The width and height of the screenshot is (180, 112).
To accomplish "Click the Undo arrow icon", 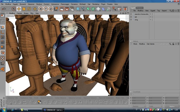I will pyautogui.click(x=4, y=9).
